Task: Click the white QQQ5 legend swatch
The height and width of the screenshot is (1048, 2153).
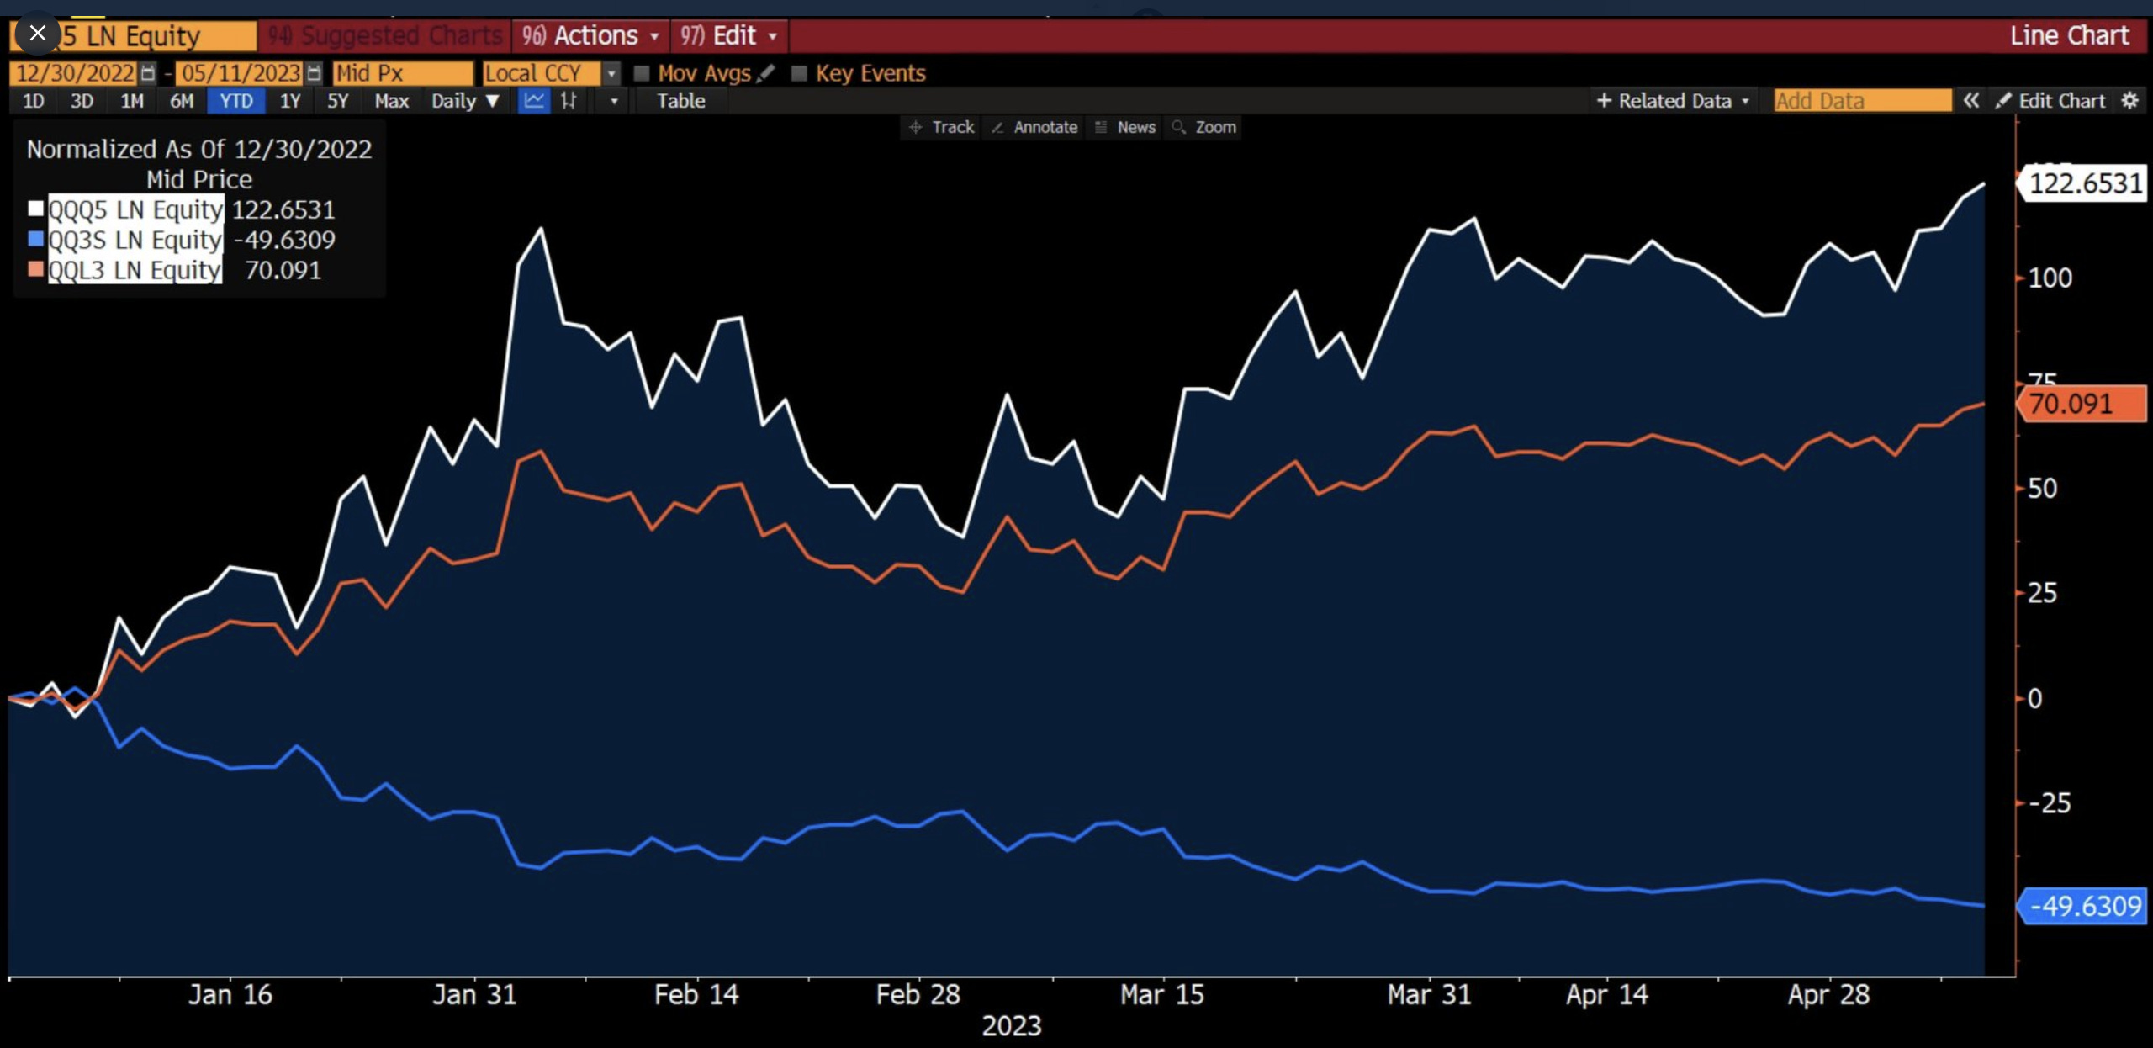Action: [x=35, y=209]
